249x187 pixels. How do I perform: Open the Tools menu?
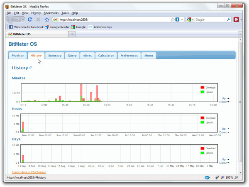(65, 13)
